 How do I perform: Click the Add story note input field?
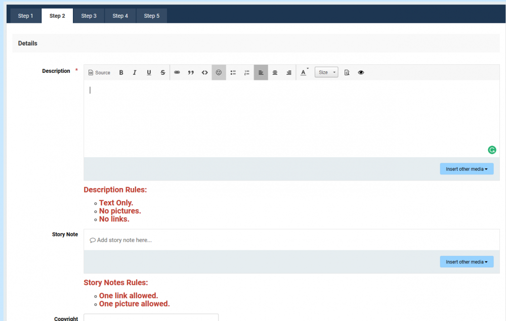click(x=202, y=240)
